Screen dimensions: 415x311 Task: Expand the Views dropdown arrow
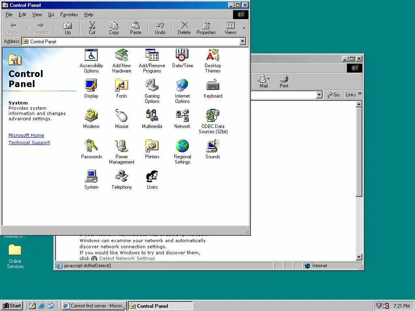coord(244,28)
